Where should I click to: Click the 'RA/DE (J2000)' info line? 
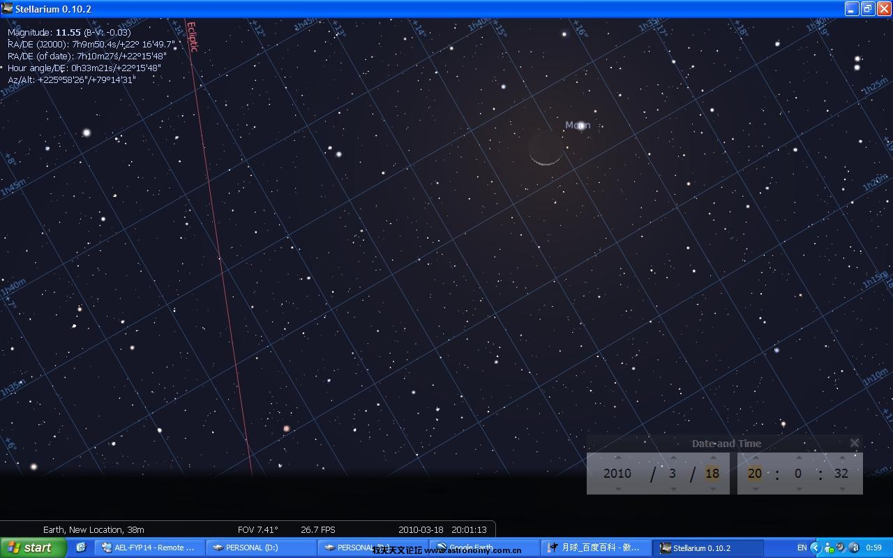click(91, 44)
